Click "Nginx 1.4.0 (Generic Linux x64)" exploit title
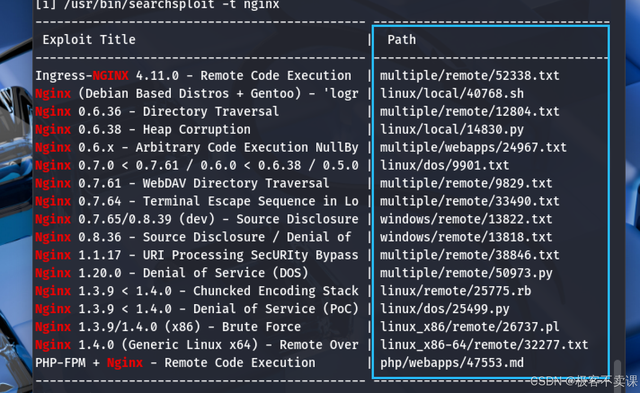The image size is (640, 393). pyautogui.click(x=197, y=345)
